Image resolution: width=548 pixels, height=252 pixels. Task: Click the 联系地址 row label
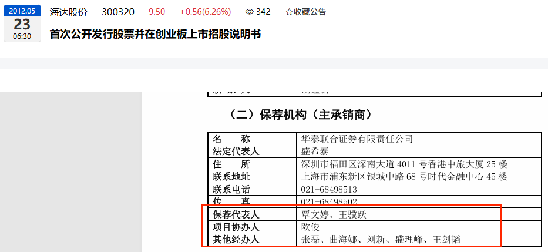[231, 176]
